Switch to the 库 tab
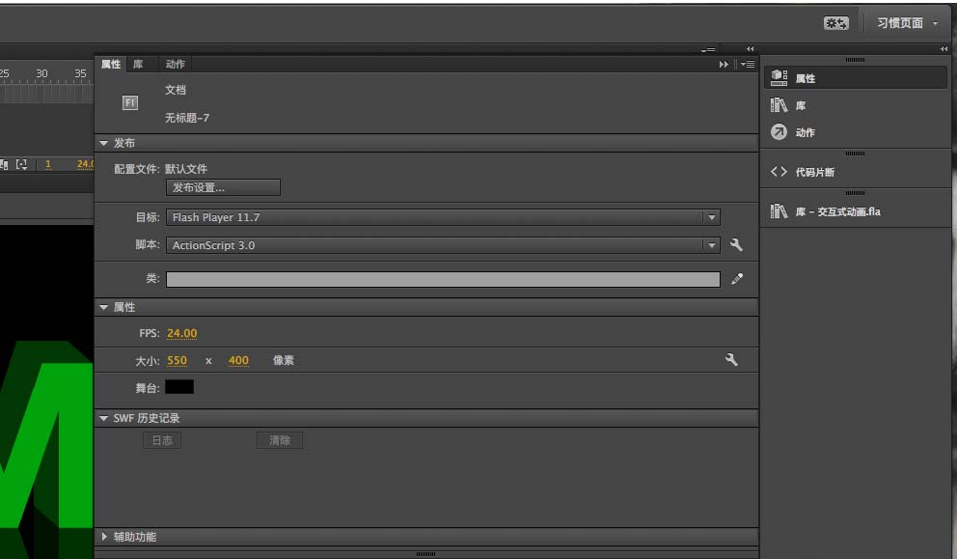 138,64
